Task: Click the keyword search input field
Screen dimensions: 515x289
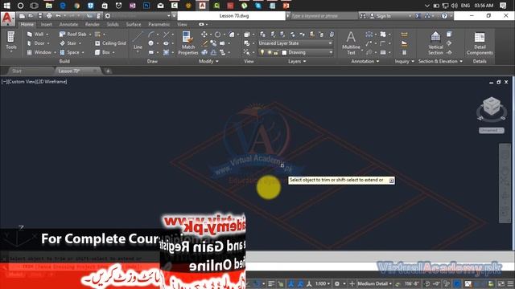Action: pyautogui.click(x=323, y=16)
